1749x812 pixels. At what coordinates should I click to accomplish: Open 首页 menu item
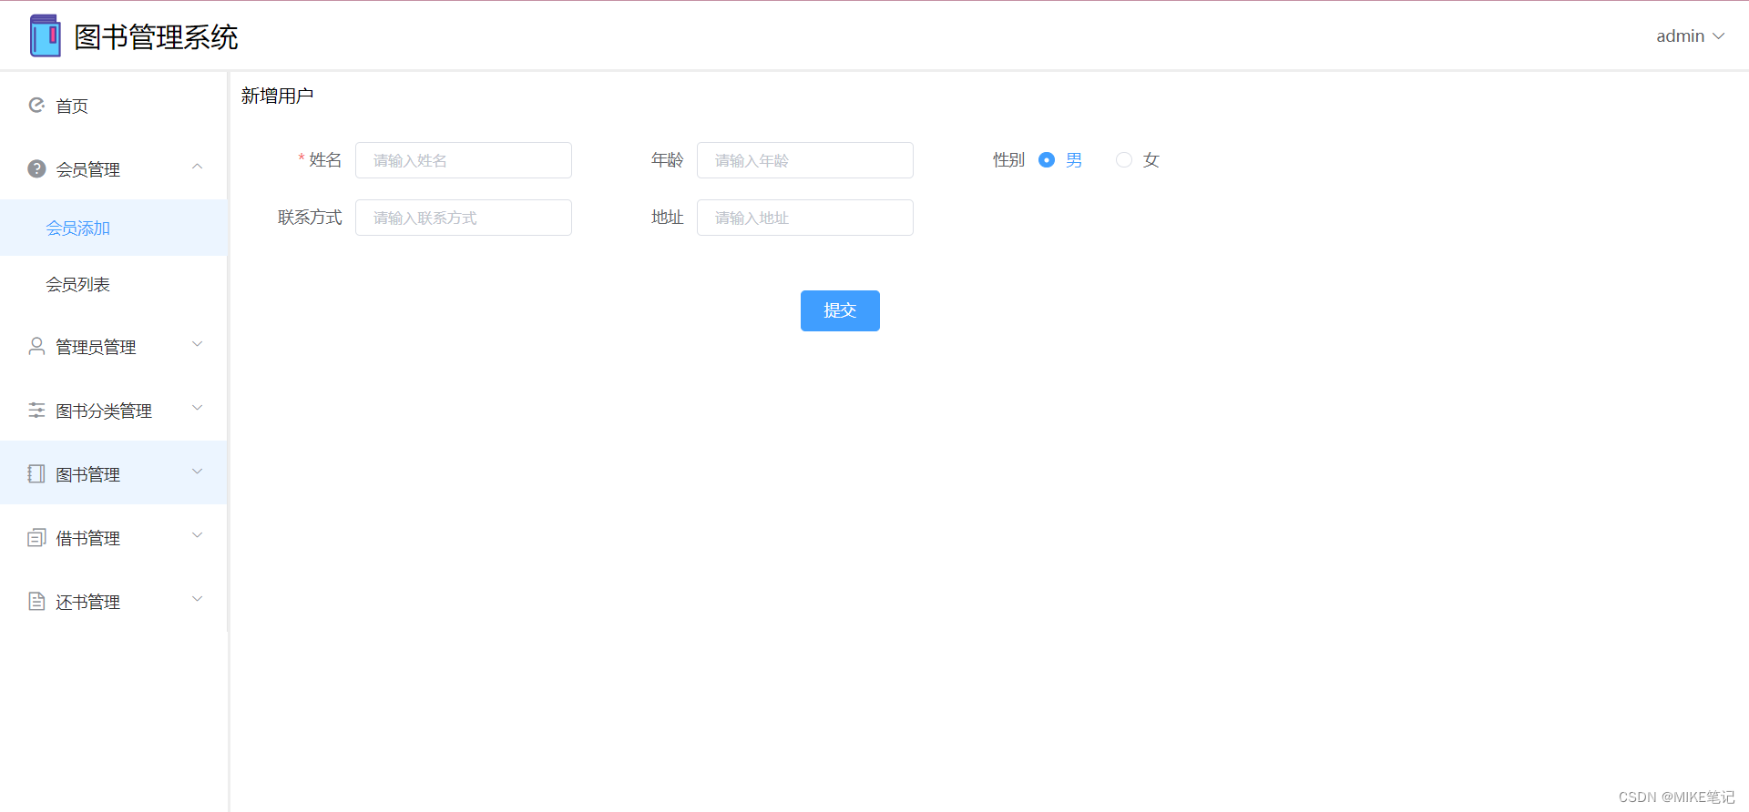(x=114, y=106)
